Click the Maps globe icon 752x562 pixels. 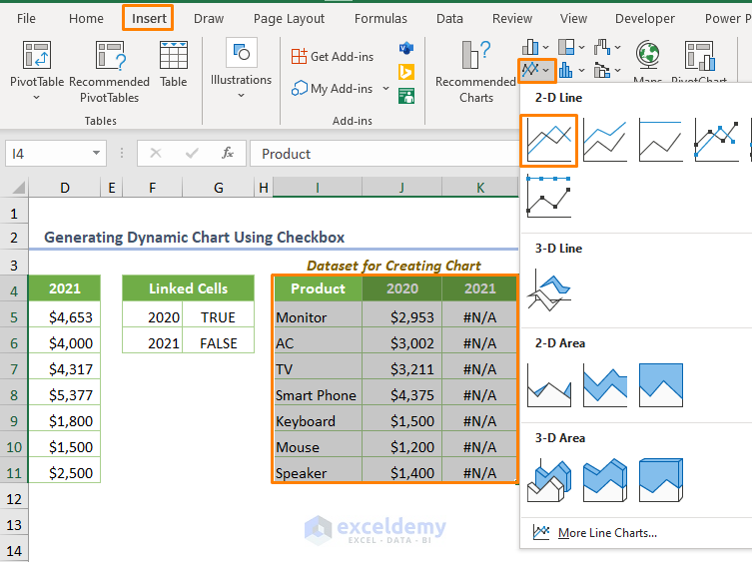coord(647,54)
